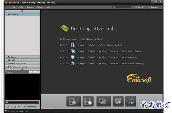Expand the import files dropdown arrow
172x113 pixels.
point(79,101)
